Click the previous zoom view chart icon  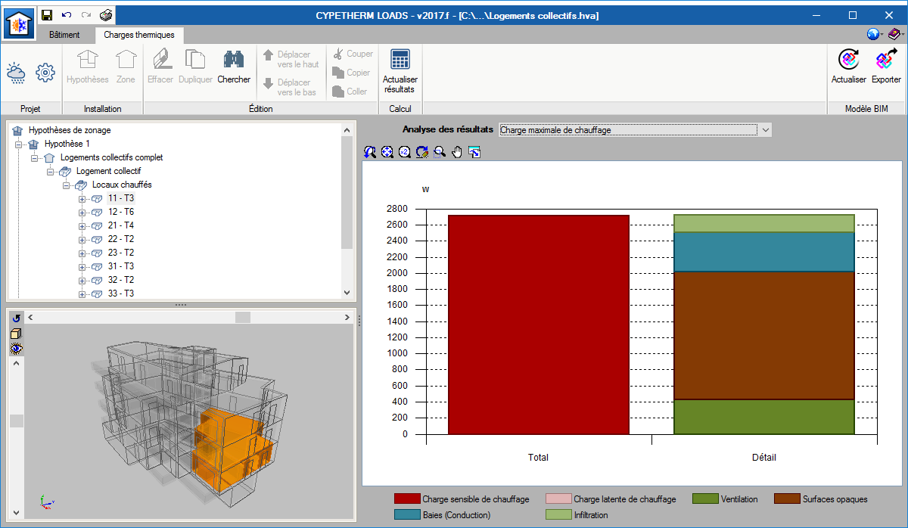(370, 152)
